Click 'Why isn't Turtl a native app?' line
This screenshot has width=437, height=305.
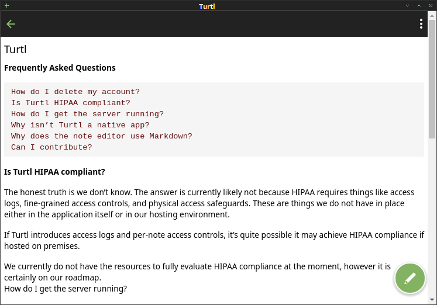(80, 125)
